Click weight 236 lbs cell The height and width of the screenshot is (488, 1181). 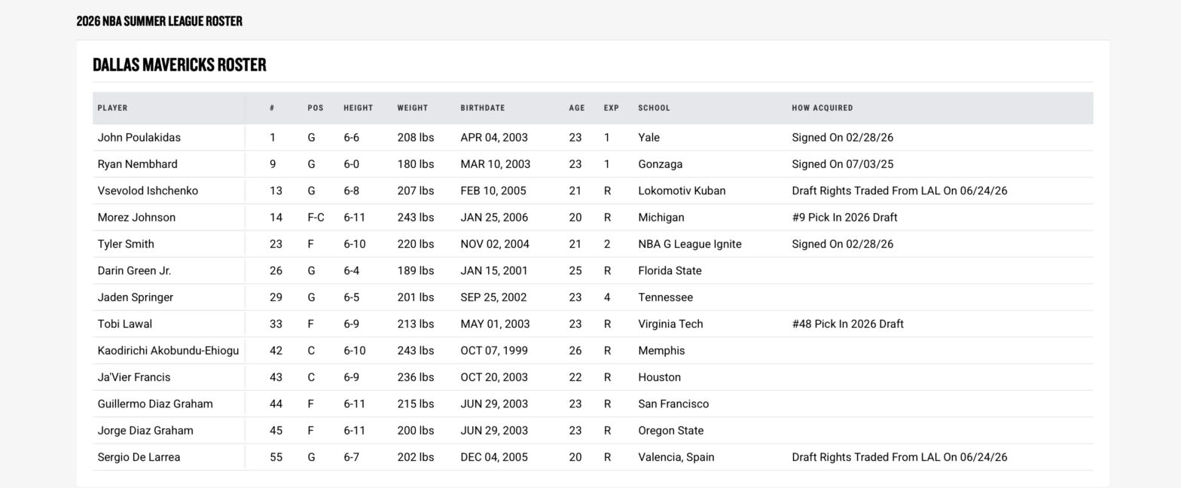click(x=416, y=377)
